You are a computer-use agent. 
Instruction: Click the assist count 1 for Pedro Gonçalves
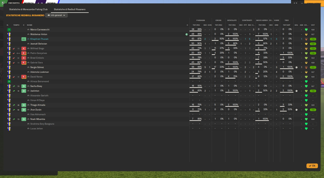pyautogui.click(x=301, y=53)
